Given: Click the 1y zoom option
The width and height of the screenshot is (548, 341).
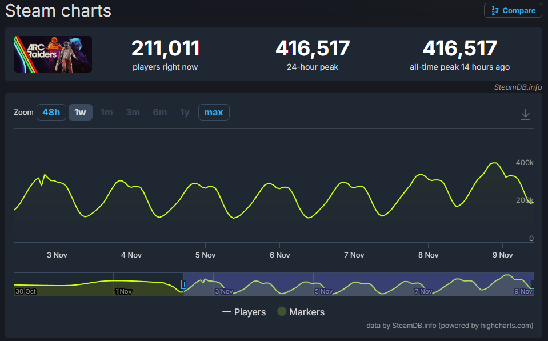Looking at the screenshot, I should coord(185,112).
